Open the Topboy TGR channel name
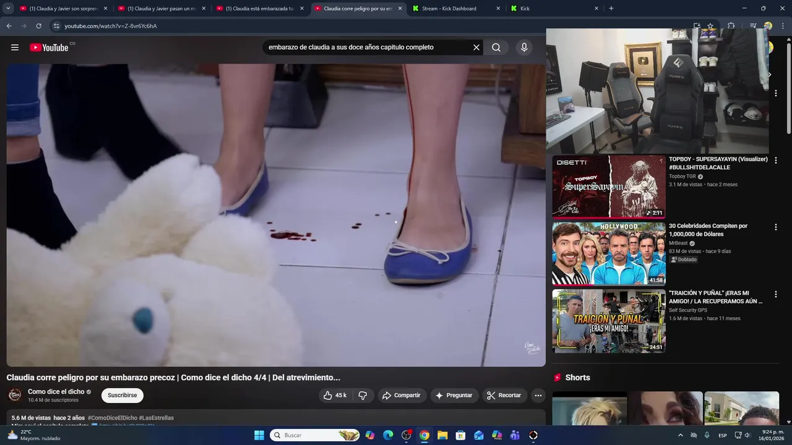Viewport: 792px width, 445px height. point(682,176)
